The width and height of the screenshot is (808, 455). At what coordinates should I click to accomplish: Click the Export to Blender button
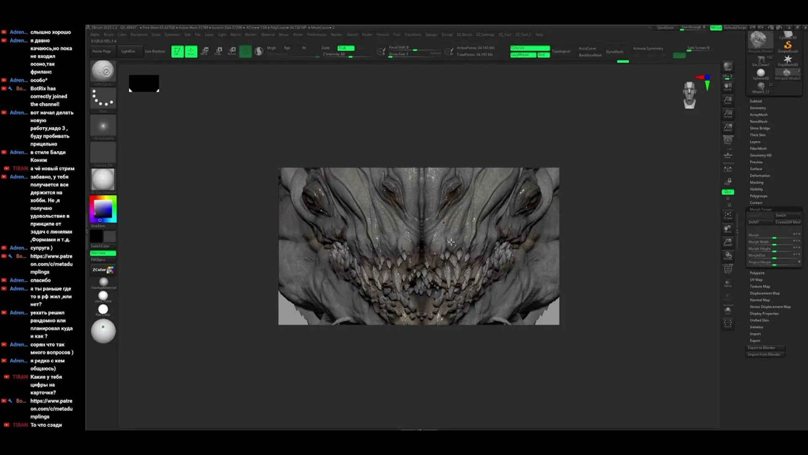[765, 348]
